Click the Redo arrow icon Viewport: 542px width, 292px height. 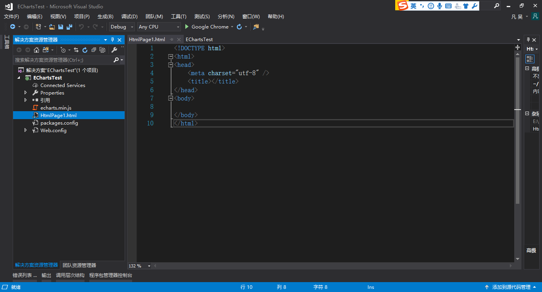[x=95, y=27]
